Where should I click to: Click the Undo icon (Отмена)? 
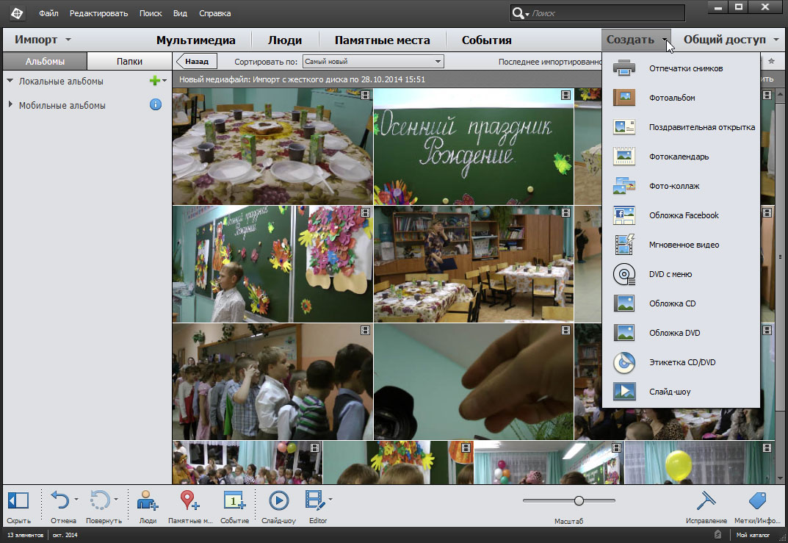coord(59,501)
